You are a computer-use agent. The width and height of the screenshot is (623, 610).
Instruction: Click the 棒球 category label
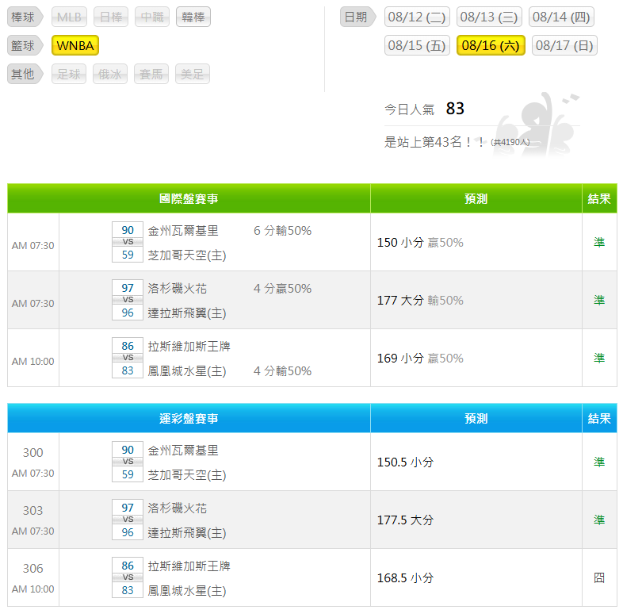25,17
